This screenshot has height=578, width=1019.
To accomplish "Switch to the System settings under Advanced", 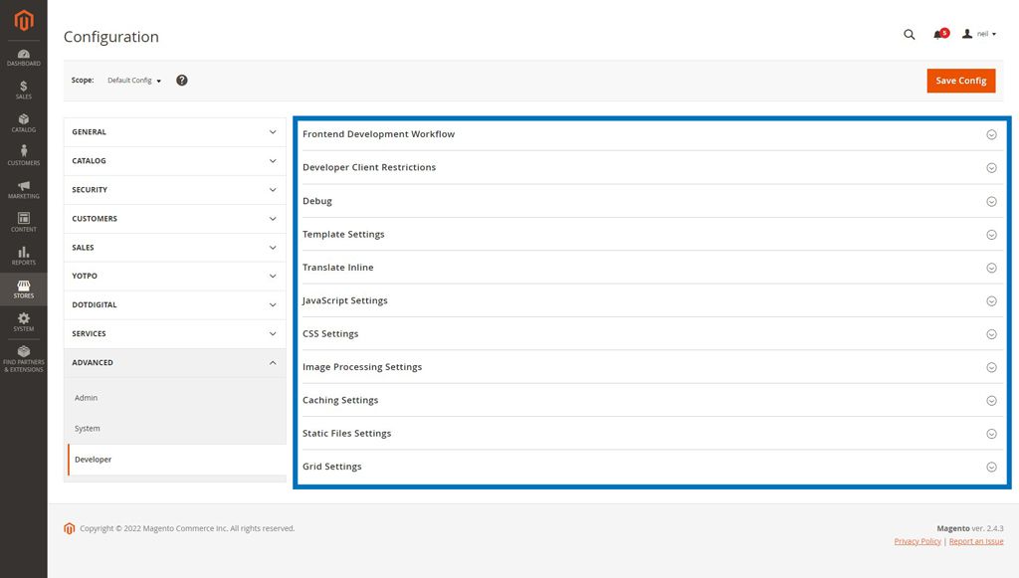I will [87, 428].
